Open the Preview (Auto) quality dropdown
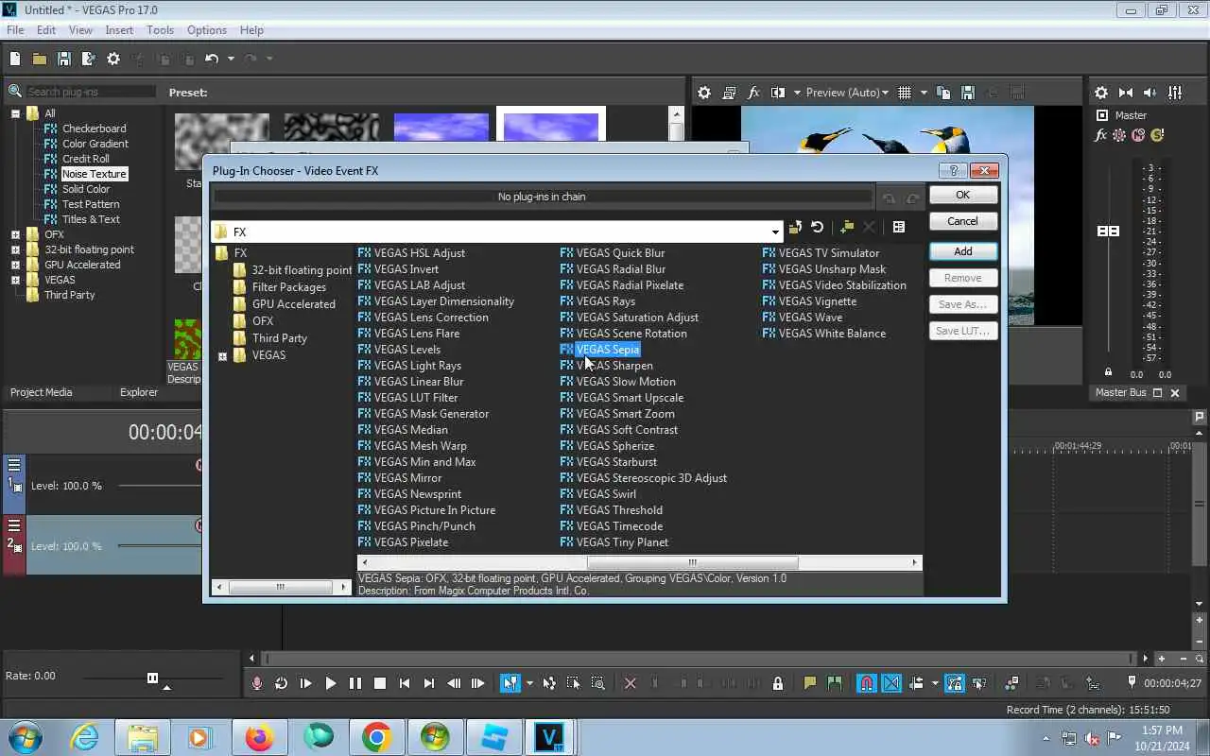1210x756 pixels. [x=848, y=93]
